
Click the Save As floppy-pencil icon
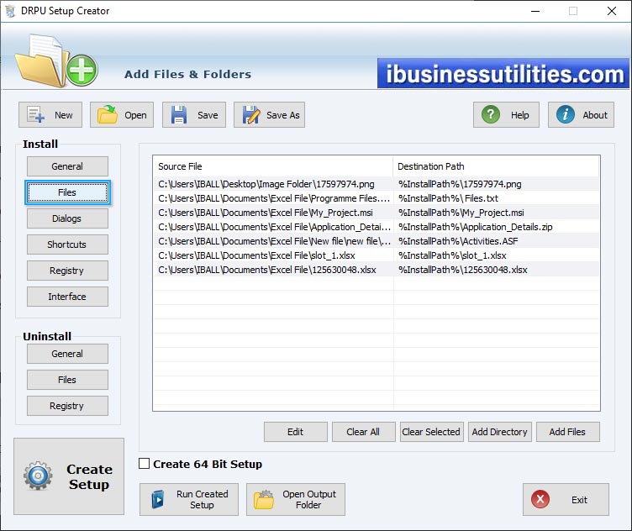[x=250, y=115]
